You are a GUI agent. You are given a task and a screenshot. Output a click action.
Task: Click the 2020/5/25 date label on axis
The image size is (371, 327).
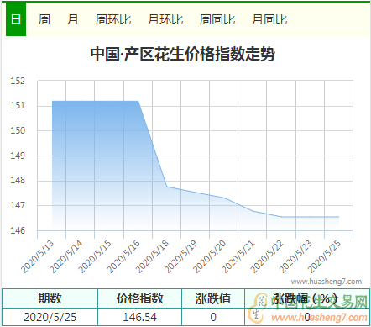[x=324, y=256]
